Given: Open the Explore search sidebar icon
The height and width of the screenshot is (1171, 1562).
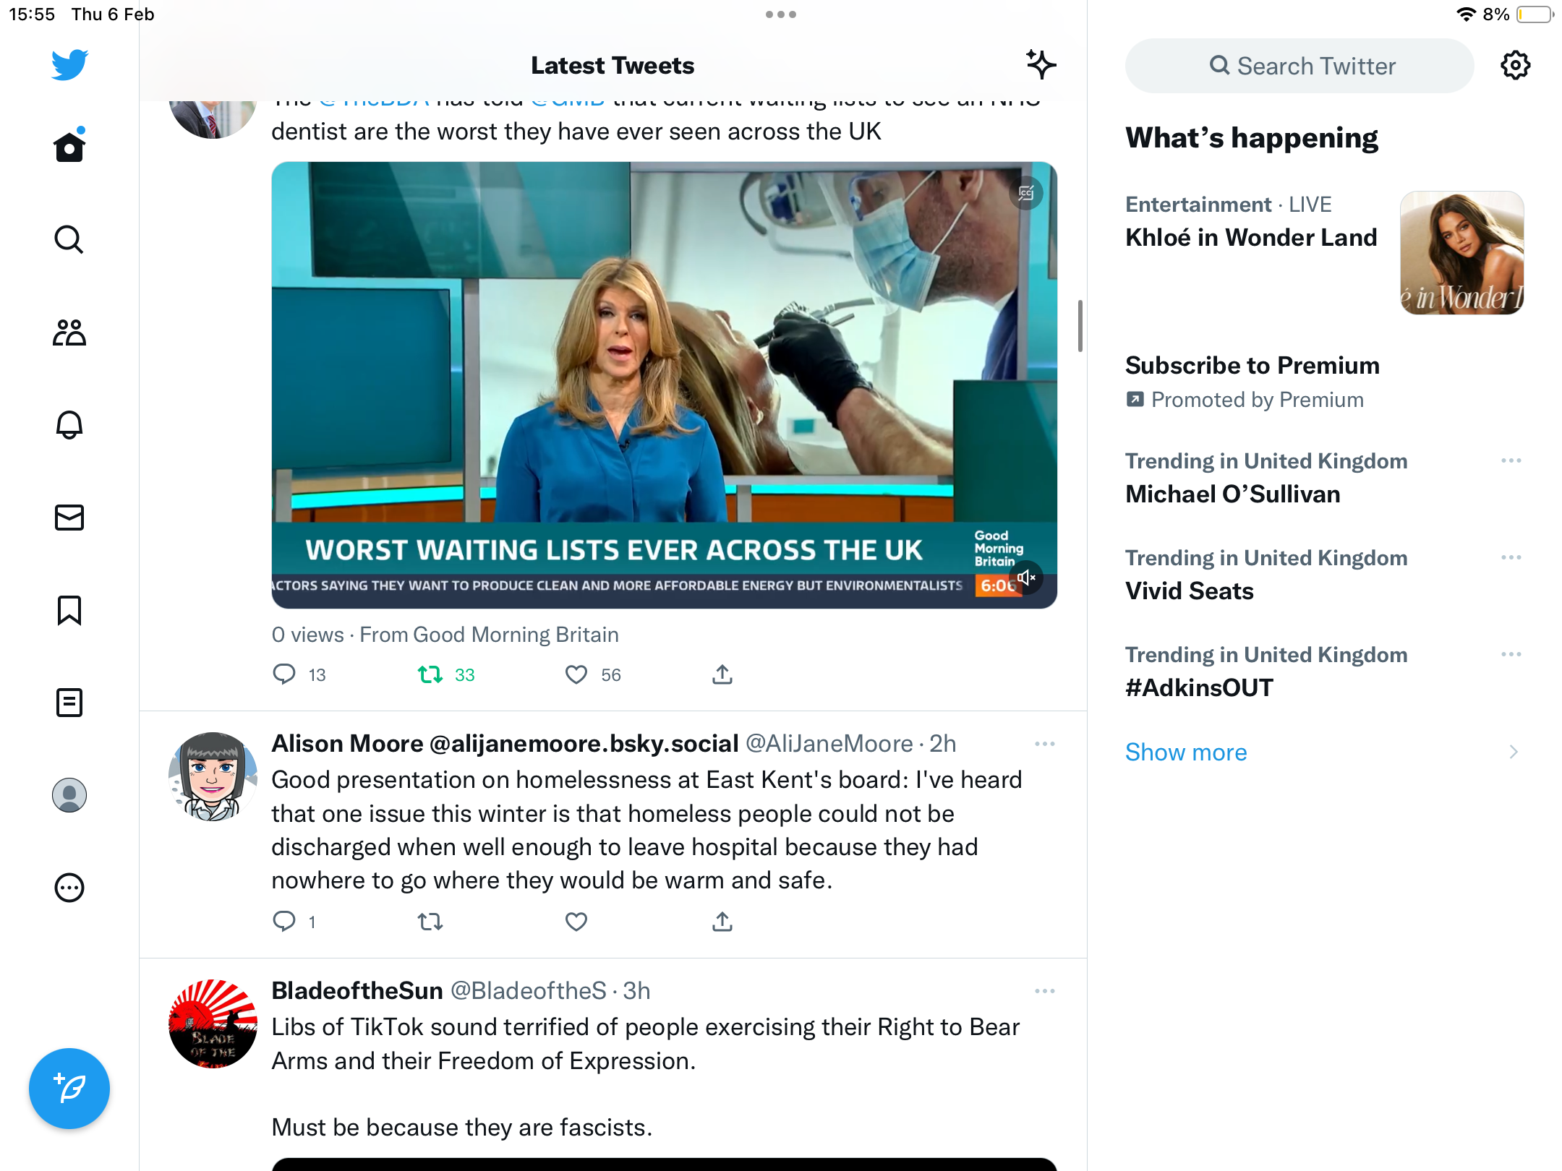Looking at the screenshot, I should pyautogui.click(x=69, y=240).
